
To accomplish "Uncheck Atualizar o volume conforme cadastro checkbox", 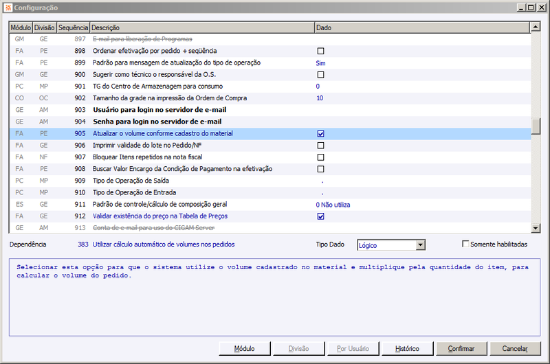I will click(320, 134).
